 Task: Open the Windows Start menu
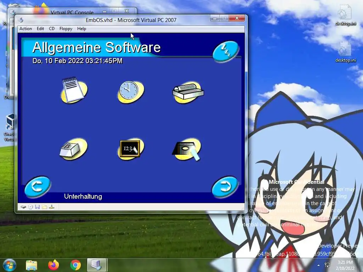[x=10, y=265]
